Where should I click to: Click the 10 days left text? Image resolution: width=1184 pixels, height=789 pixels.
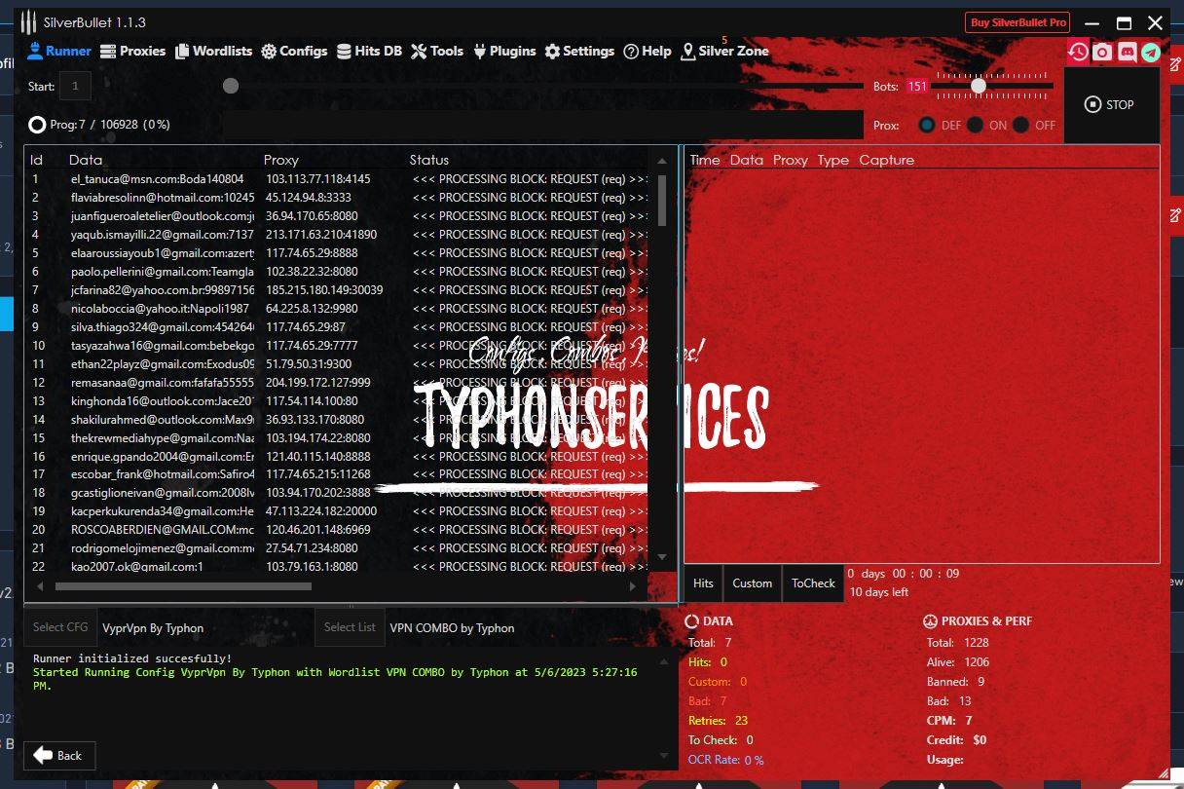click(879, 592)
